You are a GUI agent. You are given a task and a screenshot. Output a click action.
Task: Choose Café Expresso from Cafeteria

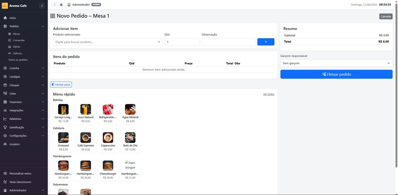[86, 142]
